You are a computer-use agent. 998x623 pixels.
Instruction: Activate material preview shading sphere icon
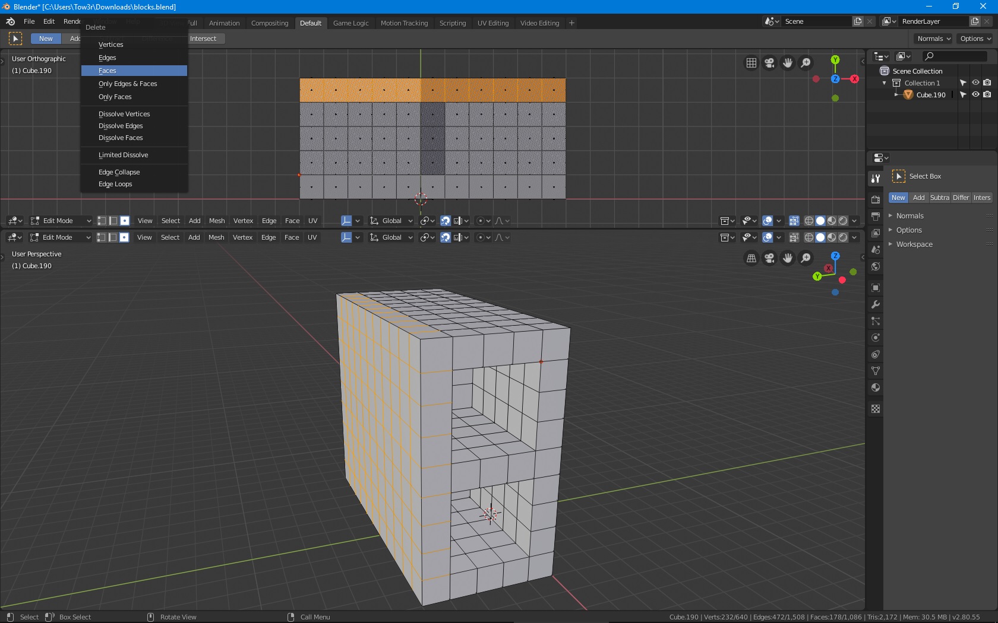click(x=831, y=221)
